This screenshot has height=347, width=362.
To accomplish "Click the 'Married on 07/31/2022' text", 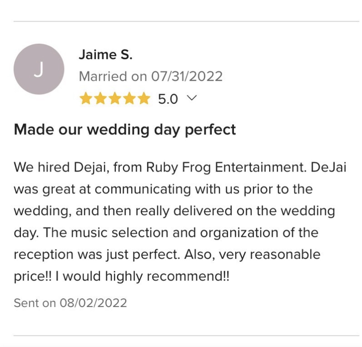I will [x=151, y=76].
